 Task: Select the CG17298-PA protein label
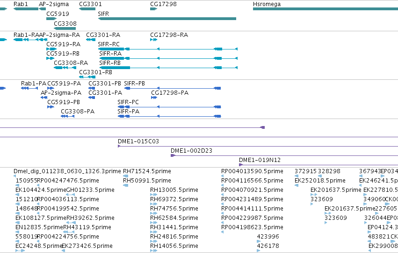pyautogui.click(x=170, y=93)
